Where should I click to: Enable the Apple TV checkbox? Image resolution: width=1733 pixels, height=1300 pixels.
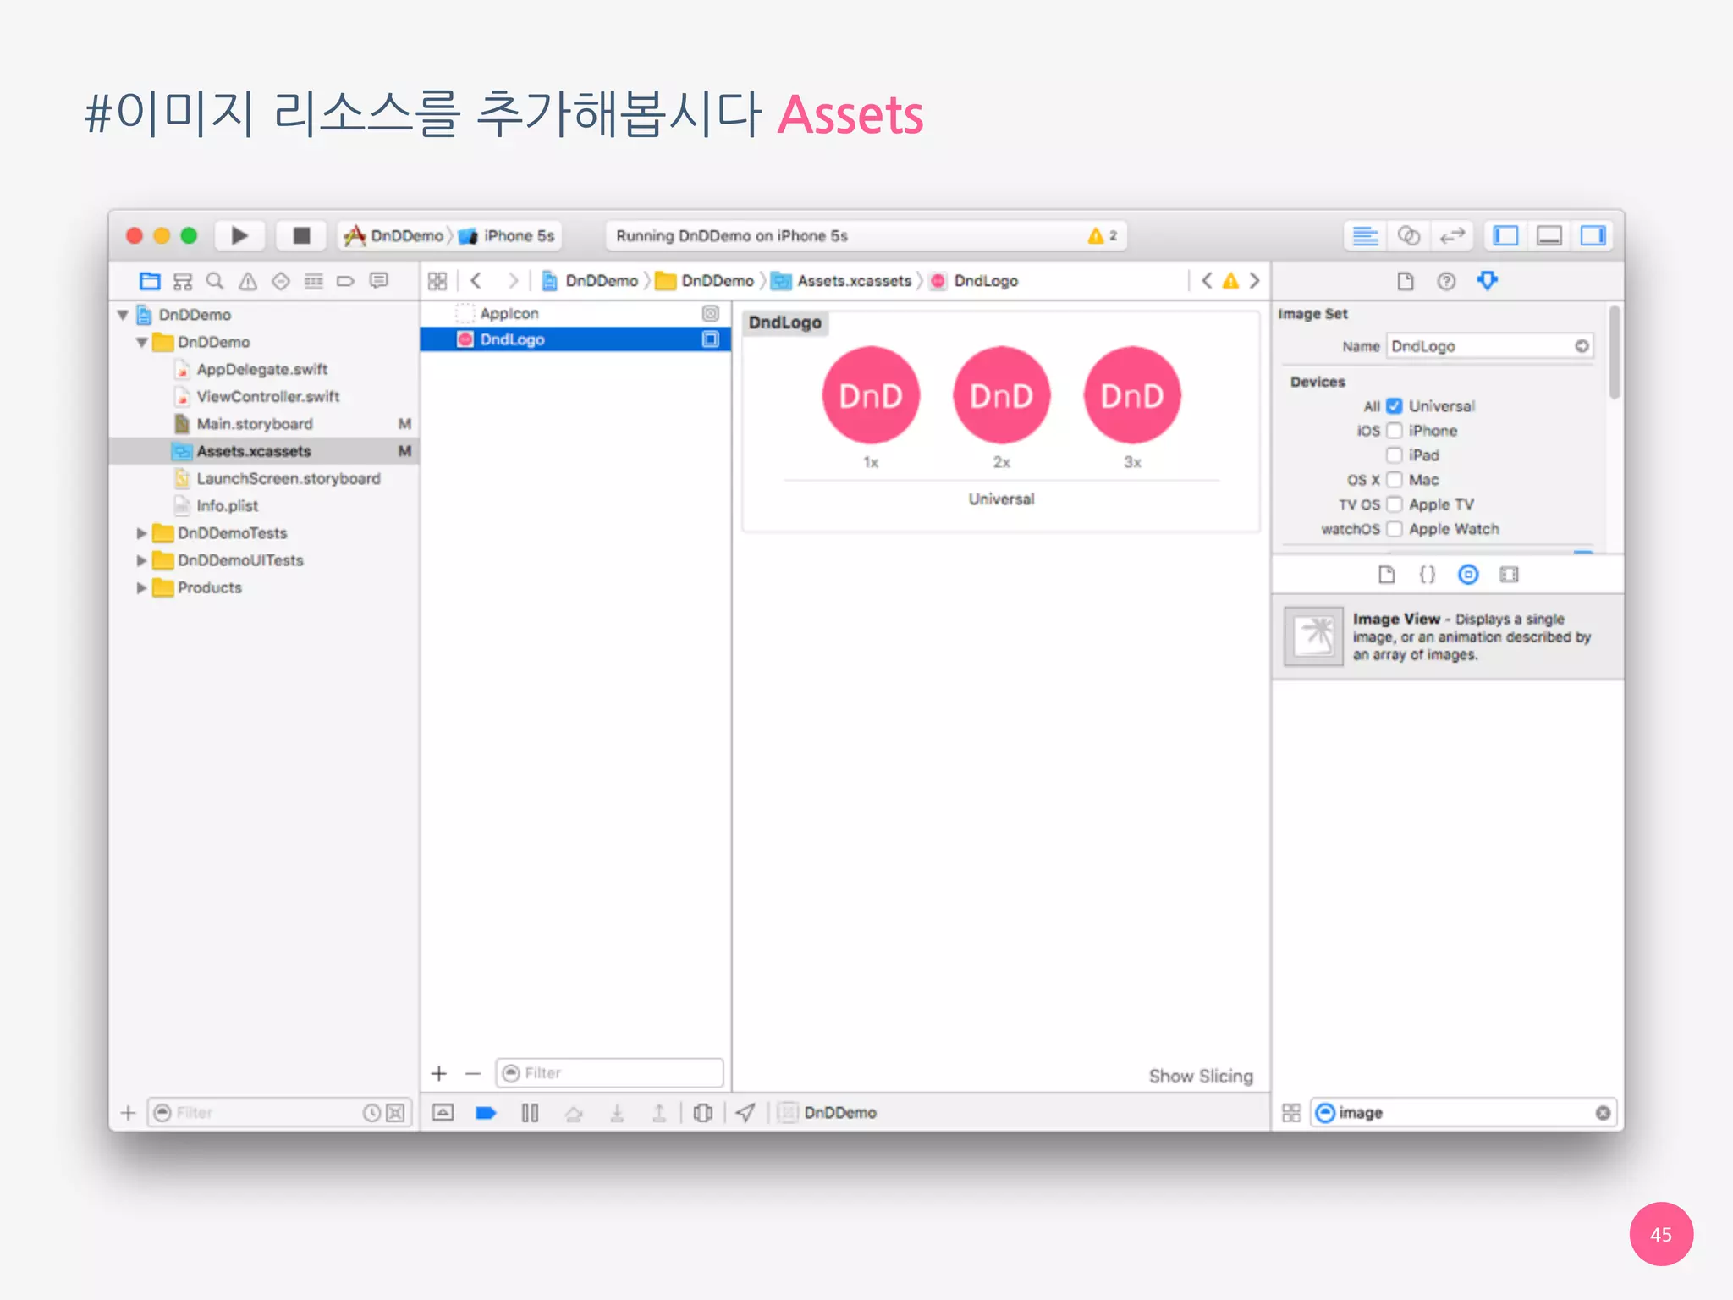(1395, 504)
